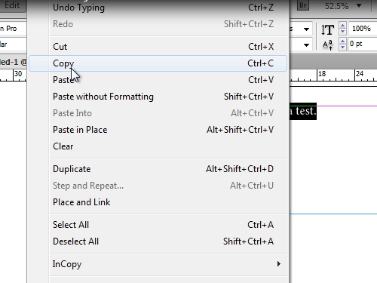Click Select All in the menu
The width and height of the screenshot is (377, 283).
click(x=158, y=225)
